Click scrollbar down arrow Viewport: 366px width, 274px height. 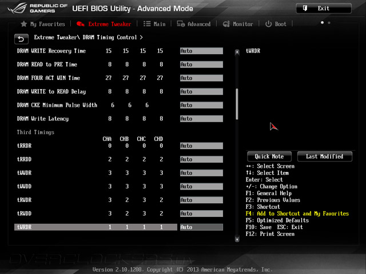237,239
